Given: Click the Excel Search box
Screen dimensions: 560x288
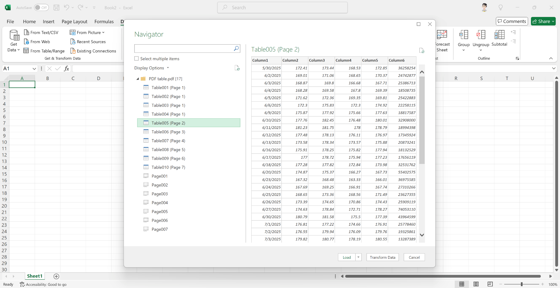Looking at the screenshot, I should [282, 8].
